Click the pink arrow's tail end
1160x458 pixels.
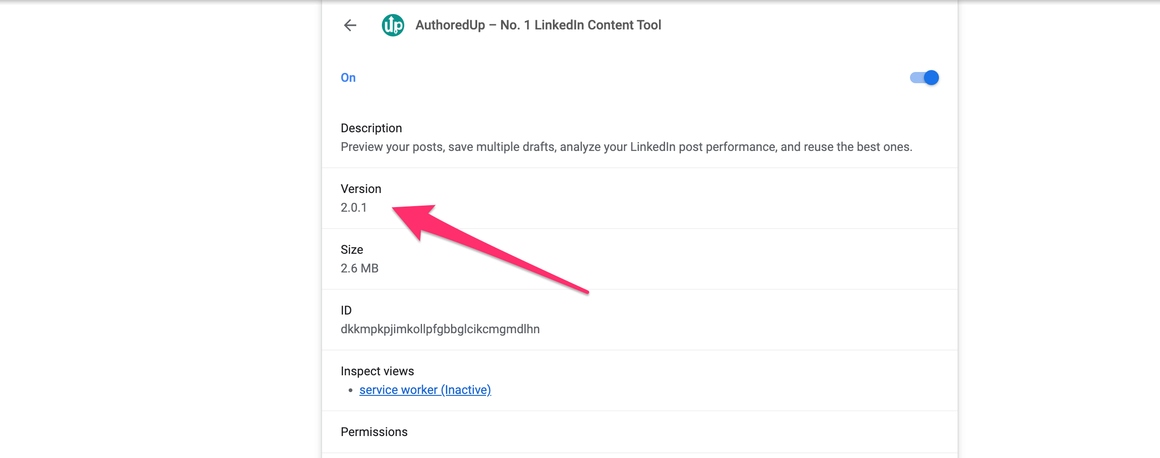(x=587, y=292)
